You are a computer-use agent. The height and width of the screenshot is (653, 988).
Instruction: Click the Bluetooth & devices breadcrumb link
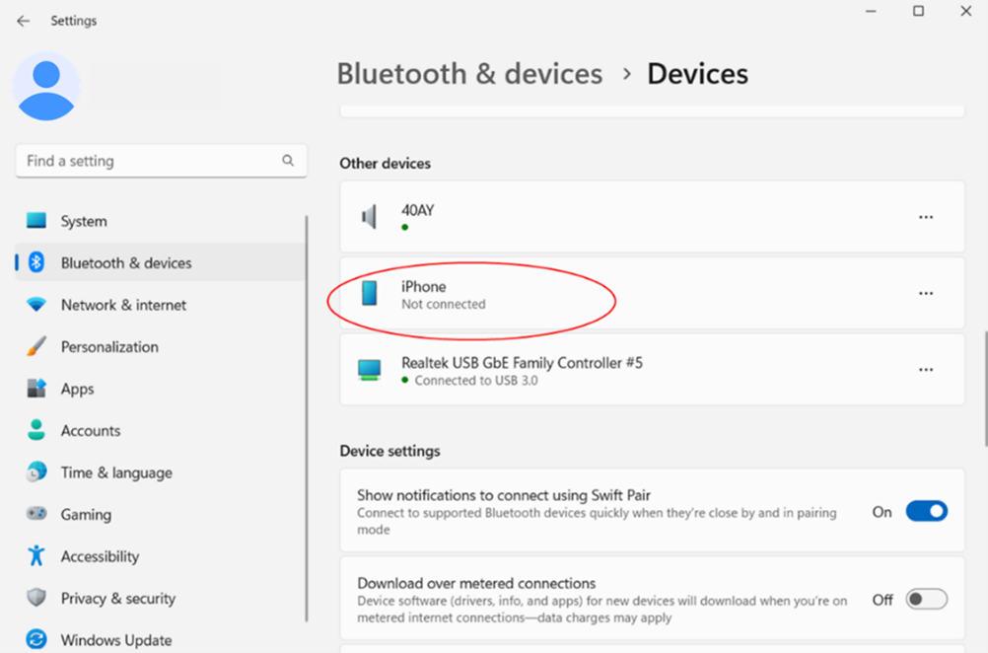(x=469, y=74)
